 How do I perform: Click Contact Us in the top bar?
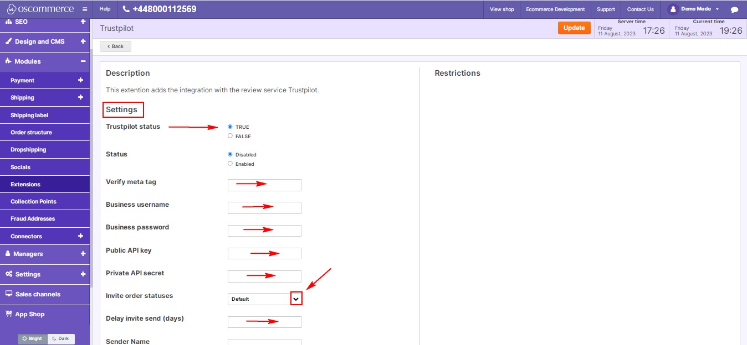pos(640,9)
